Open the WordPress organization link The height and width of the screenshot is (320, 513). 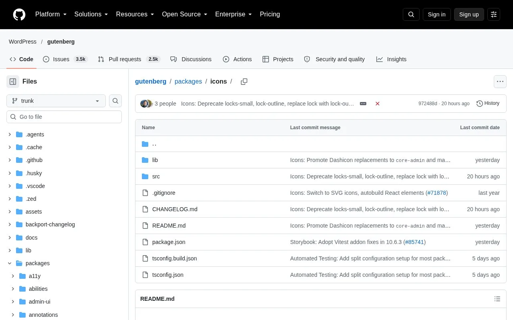(x=22, y=42)
